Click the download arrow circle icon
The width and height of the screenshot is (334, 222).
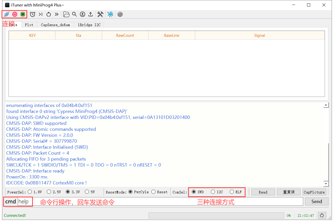(83, 14)
